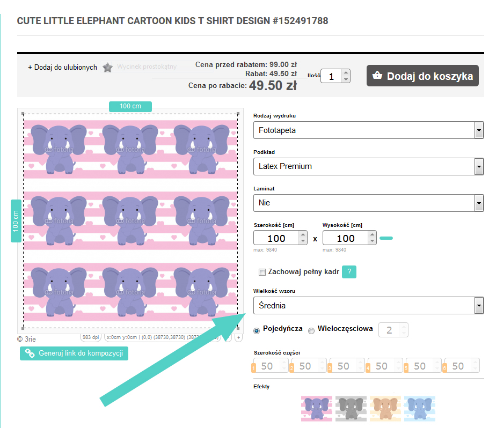Image resolution: width=489 pixels, height=428 pixels.
Task: Click Generuj link do kompozycji button
Action: (74, 353)
